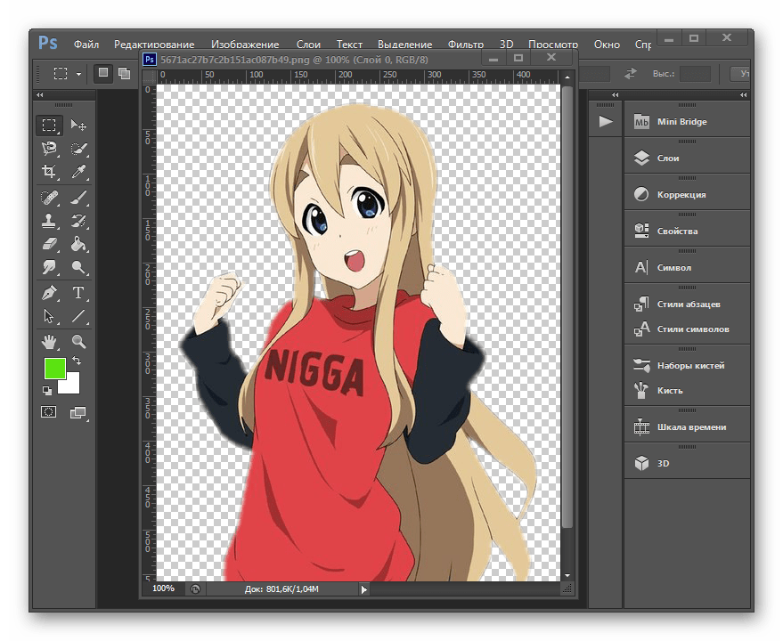Pick the Crop tool
The image size is (783, 641).
pos(49,172)
